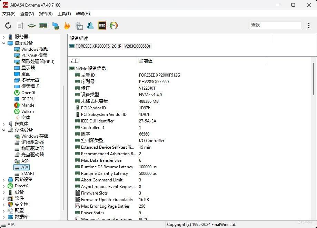The height and width of the screenshot is (228, 317).
Task: Open the 工具(T) menu
Action: [x=64, y=14]
